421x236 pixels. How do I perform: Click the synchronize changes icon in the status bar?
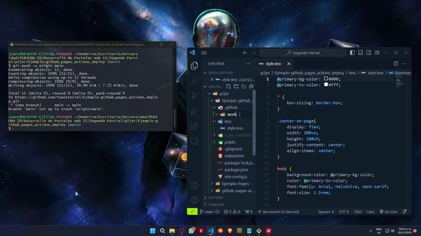217,212
